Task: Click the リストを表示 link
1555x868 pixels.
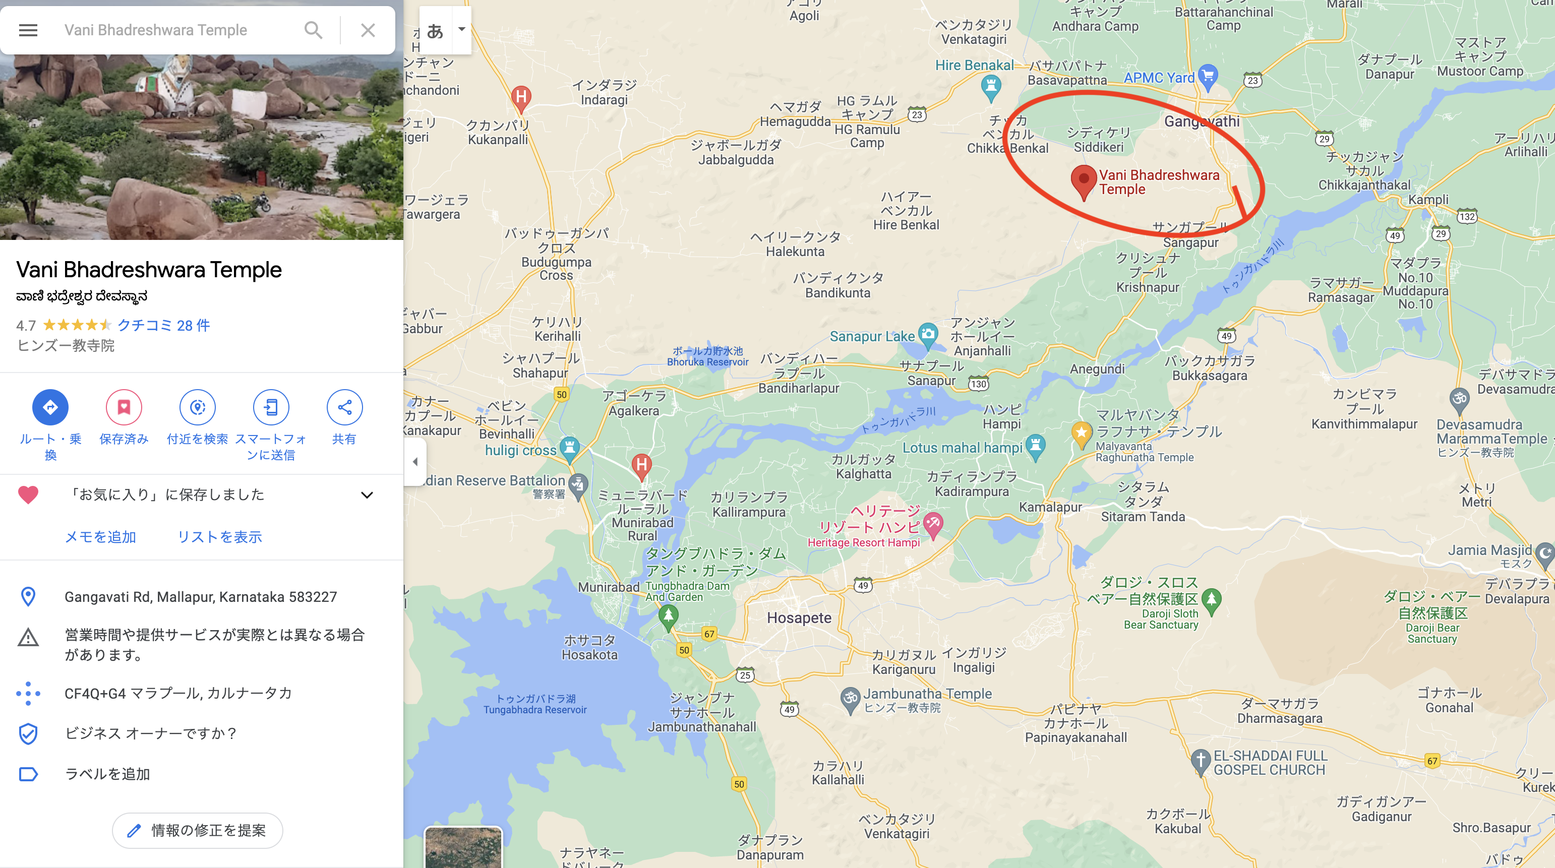Action: point(220,537)
